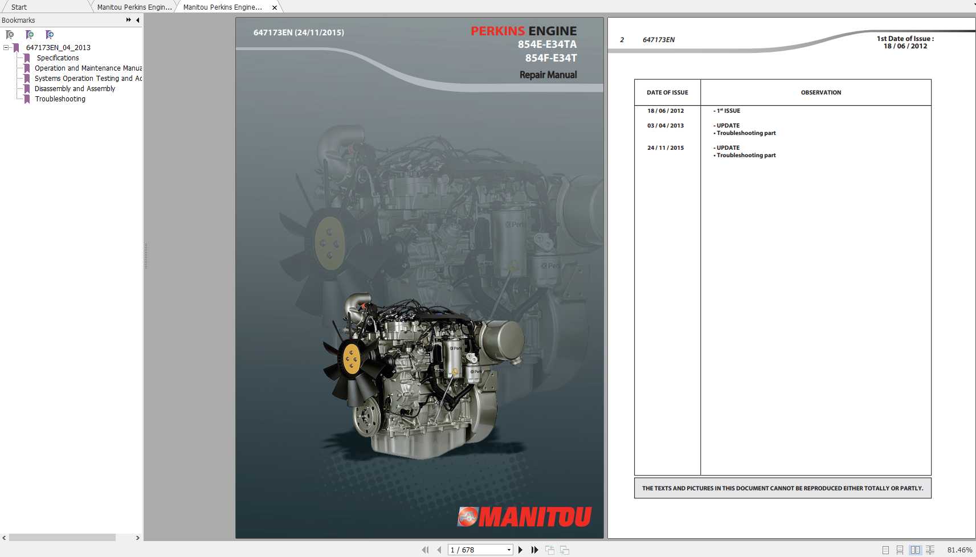This screenshot has height=557, width=976.
Task: Go to the next page arrow
Action: (x=520, y=550)
